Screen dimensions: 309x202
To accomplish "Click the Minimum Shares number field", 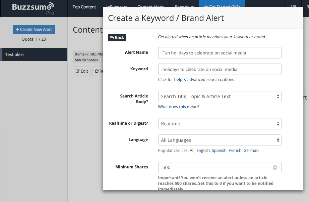I will pyautogui.click(x=220, y=167).
